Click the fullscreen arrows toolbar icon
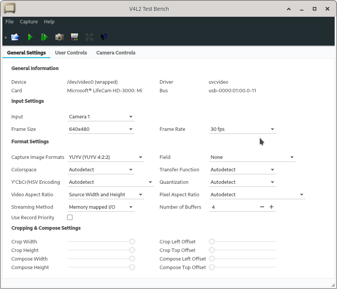 point(89,37)
